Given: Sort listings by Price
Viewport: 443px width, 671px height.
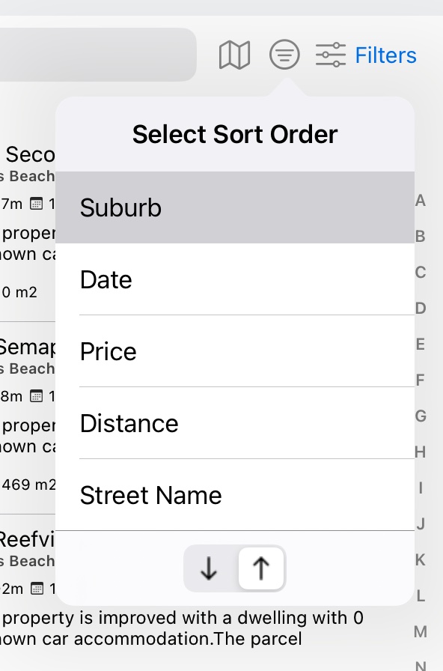Looking at the screenshot, I should click(x=235, y=351).
